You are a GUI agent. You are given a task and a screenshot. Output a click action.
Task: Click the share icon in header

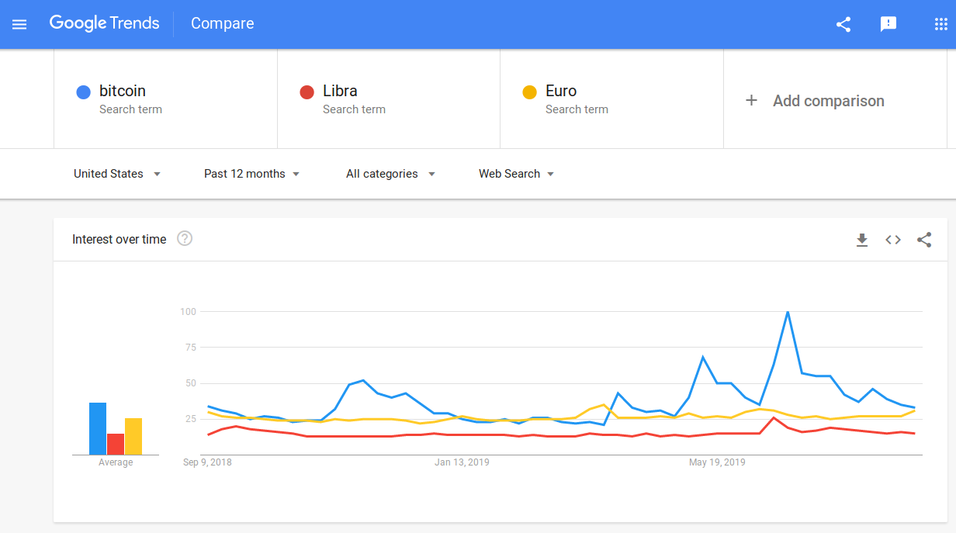click(843, 24)
